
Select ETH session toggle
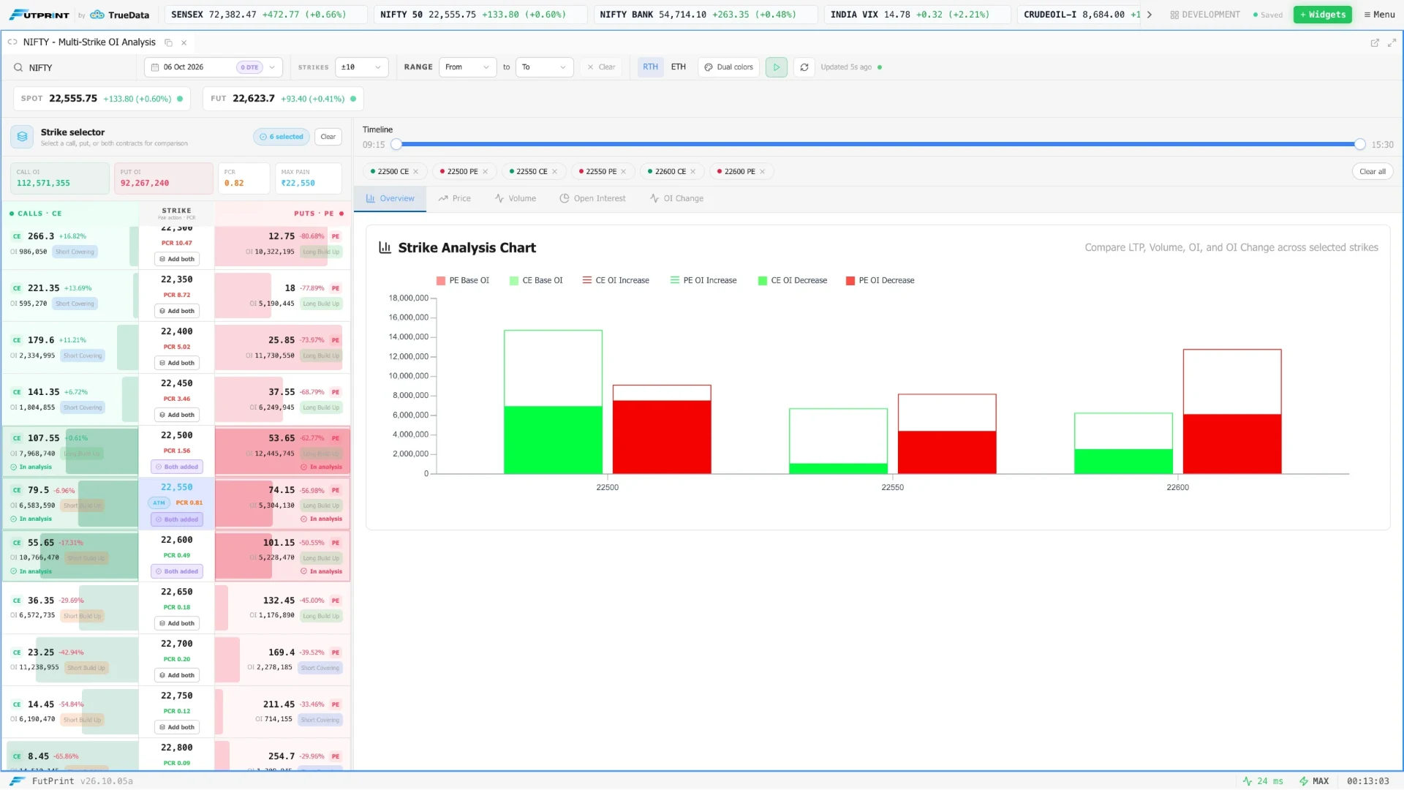[x=679, y=67]
